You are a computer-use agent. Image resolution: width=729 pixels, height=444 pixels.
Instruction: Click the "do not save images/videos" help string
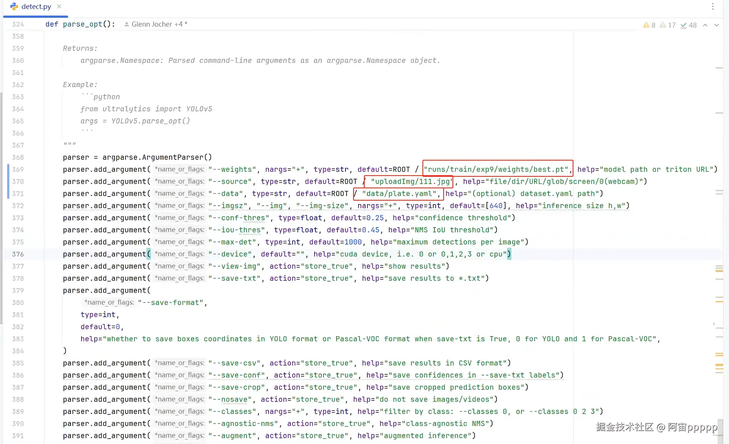(434, 399)
